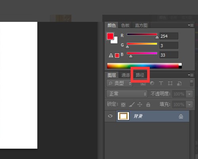Click the shape layer filter icon
The height and width of the screenshot is (159, 198).
click(170, 83)
